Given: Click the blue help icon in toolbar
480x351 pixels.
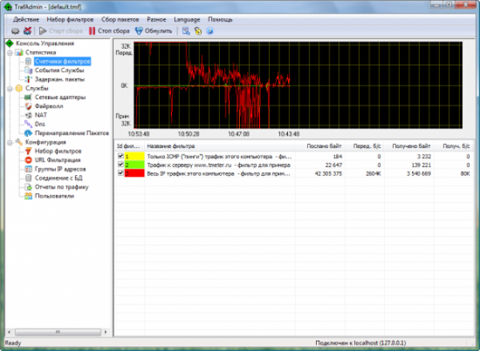Looking at the screenshot, I should [210, 31].
